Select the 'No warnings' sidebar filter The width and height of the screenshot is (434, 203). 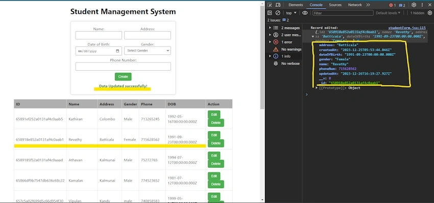[287, 49]
